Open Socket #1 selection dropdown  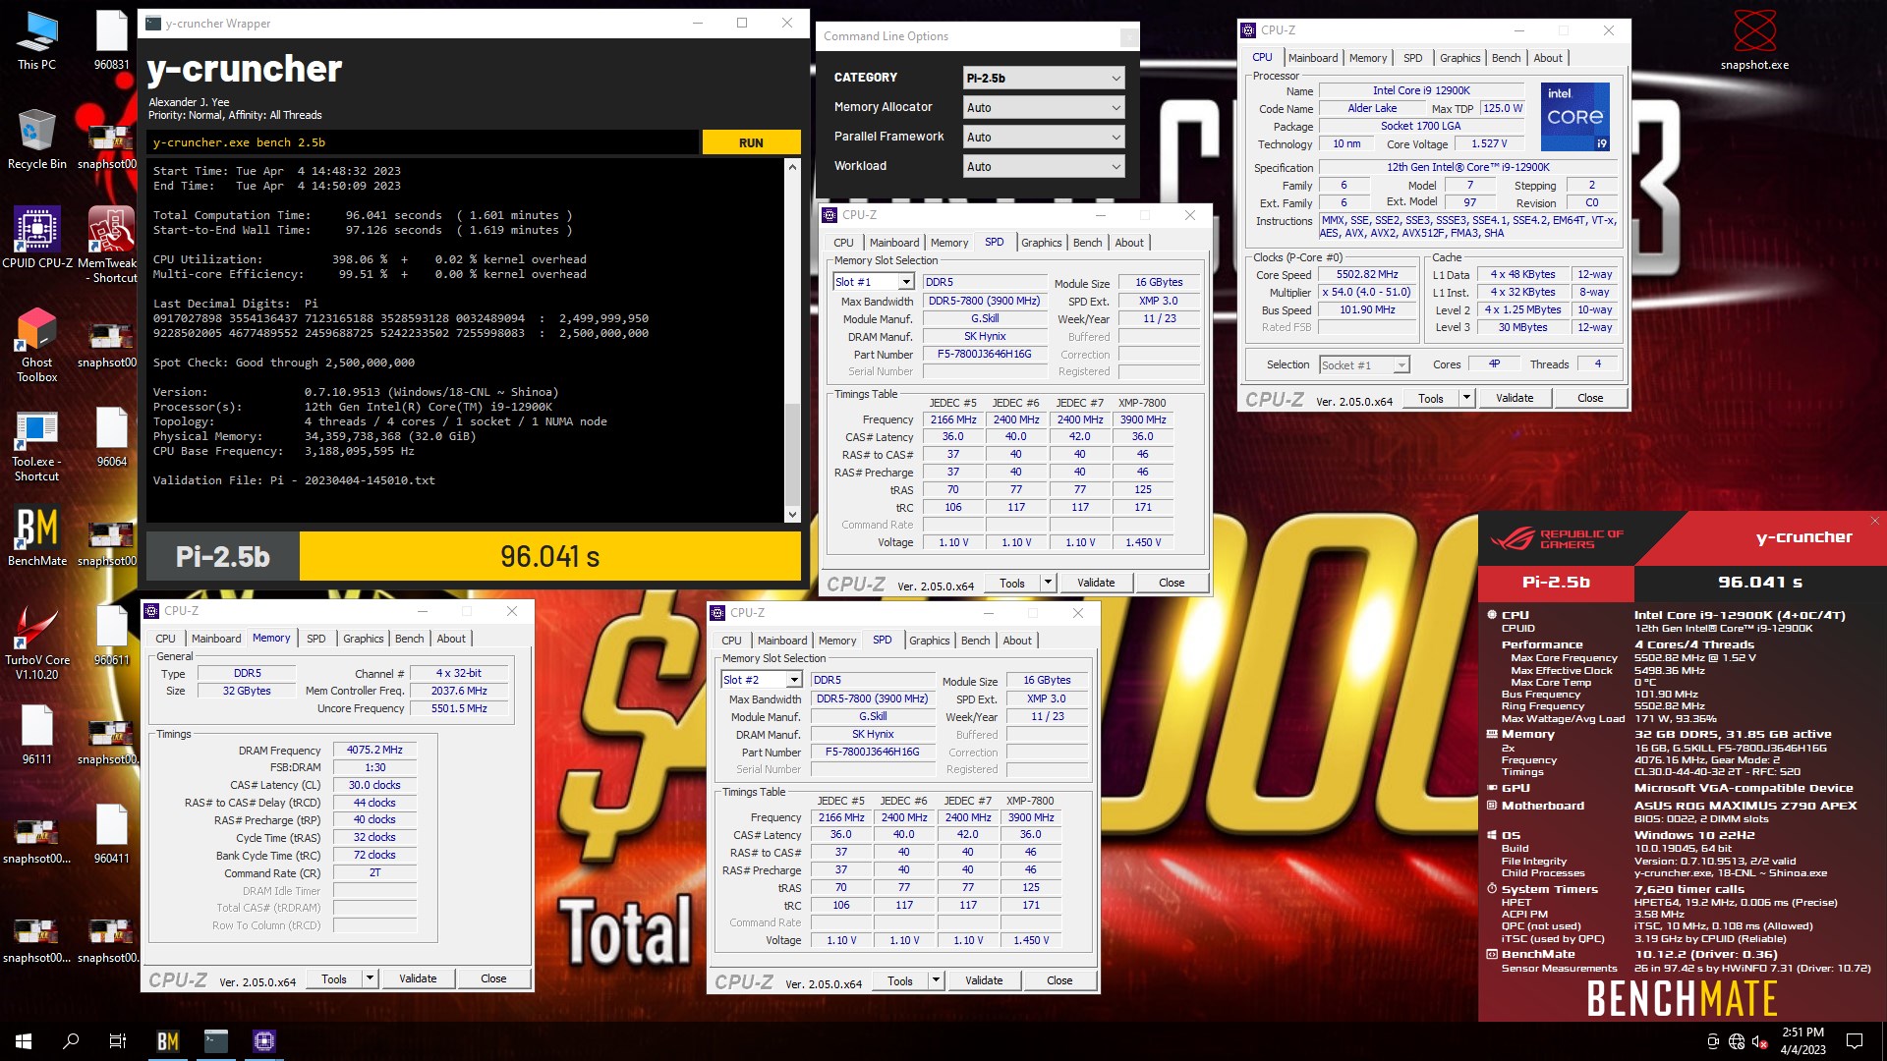tap(1364, 364)
